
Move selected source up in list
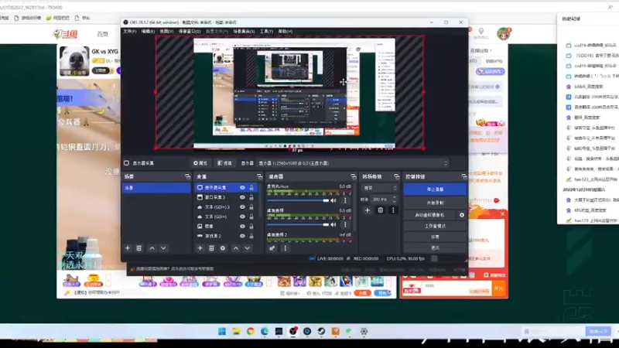point(236,248)
